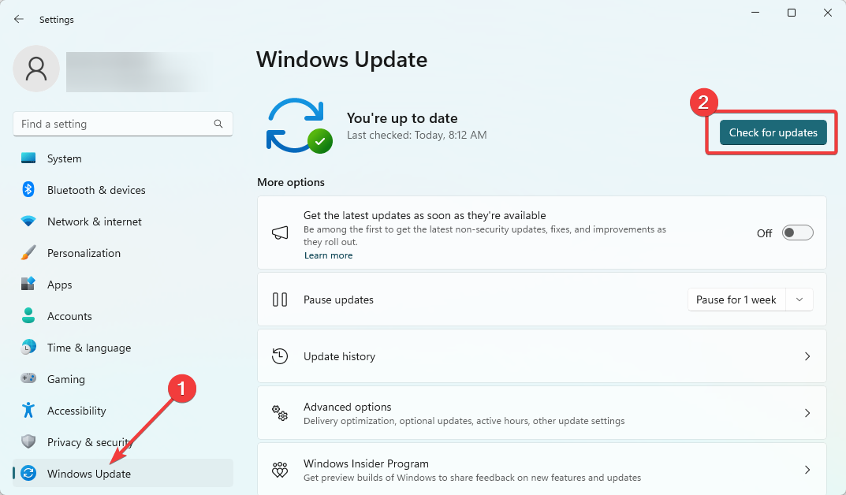Click the Pause for 1 week button
Screen dimensions: 846x495
736,300
